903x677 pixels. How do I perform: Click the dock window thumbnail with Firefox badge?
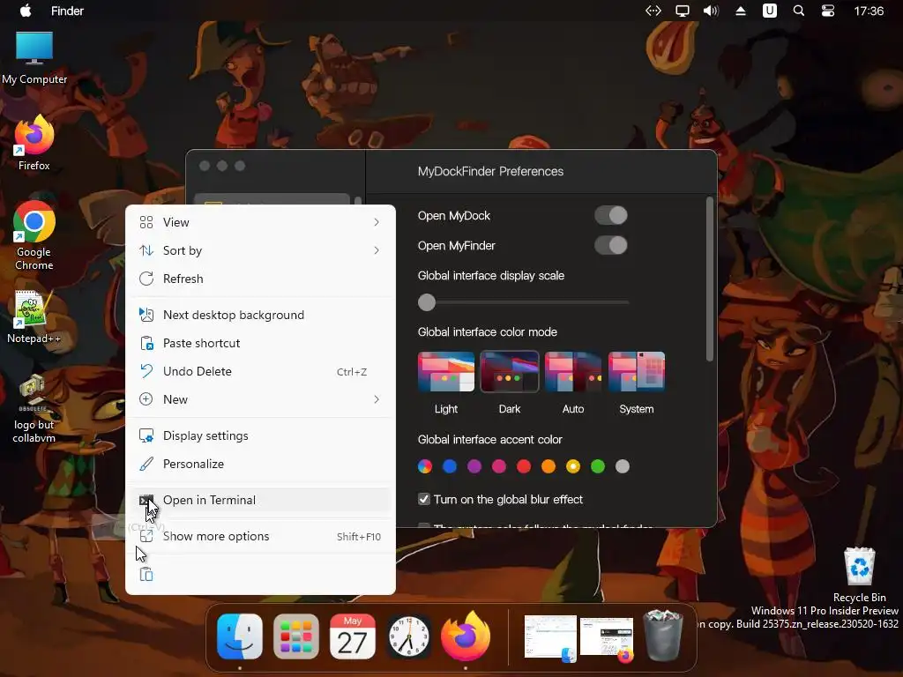(607, 639)
